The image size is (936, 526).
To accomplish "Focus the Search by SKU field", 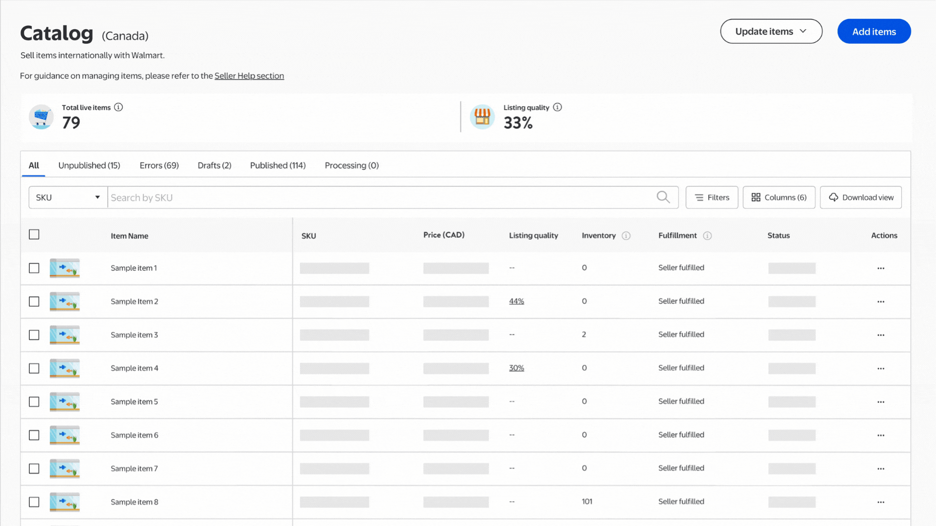I will [x=380, y=198].
